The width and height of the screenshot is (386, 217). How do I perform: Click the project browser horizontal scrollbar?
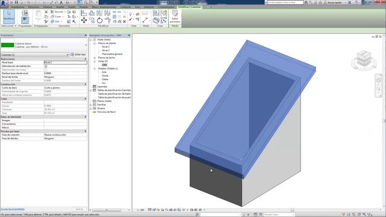click(107, 210)
